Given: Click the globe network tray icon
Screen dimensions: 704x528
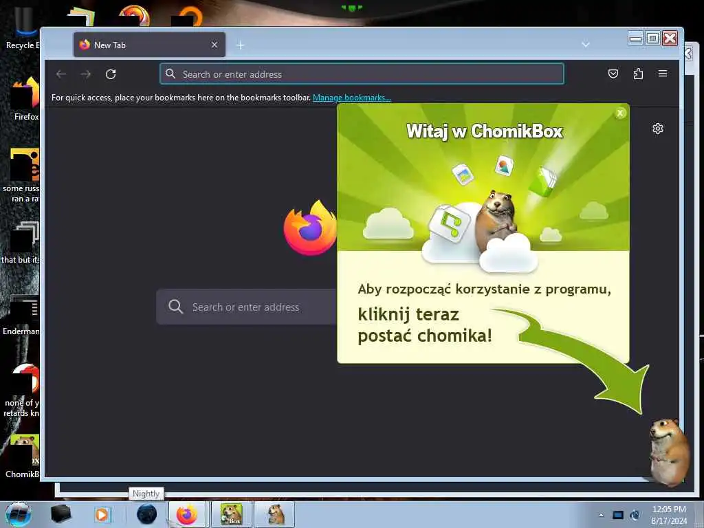Looking at the screenshot, I should [635, 515].
